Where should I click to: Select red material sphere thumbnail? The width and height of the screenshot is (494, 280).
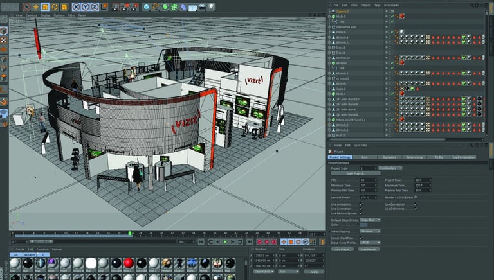[x=129, y=263]
